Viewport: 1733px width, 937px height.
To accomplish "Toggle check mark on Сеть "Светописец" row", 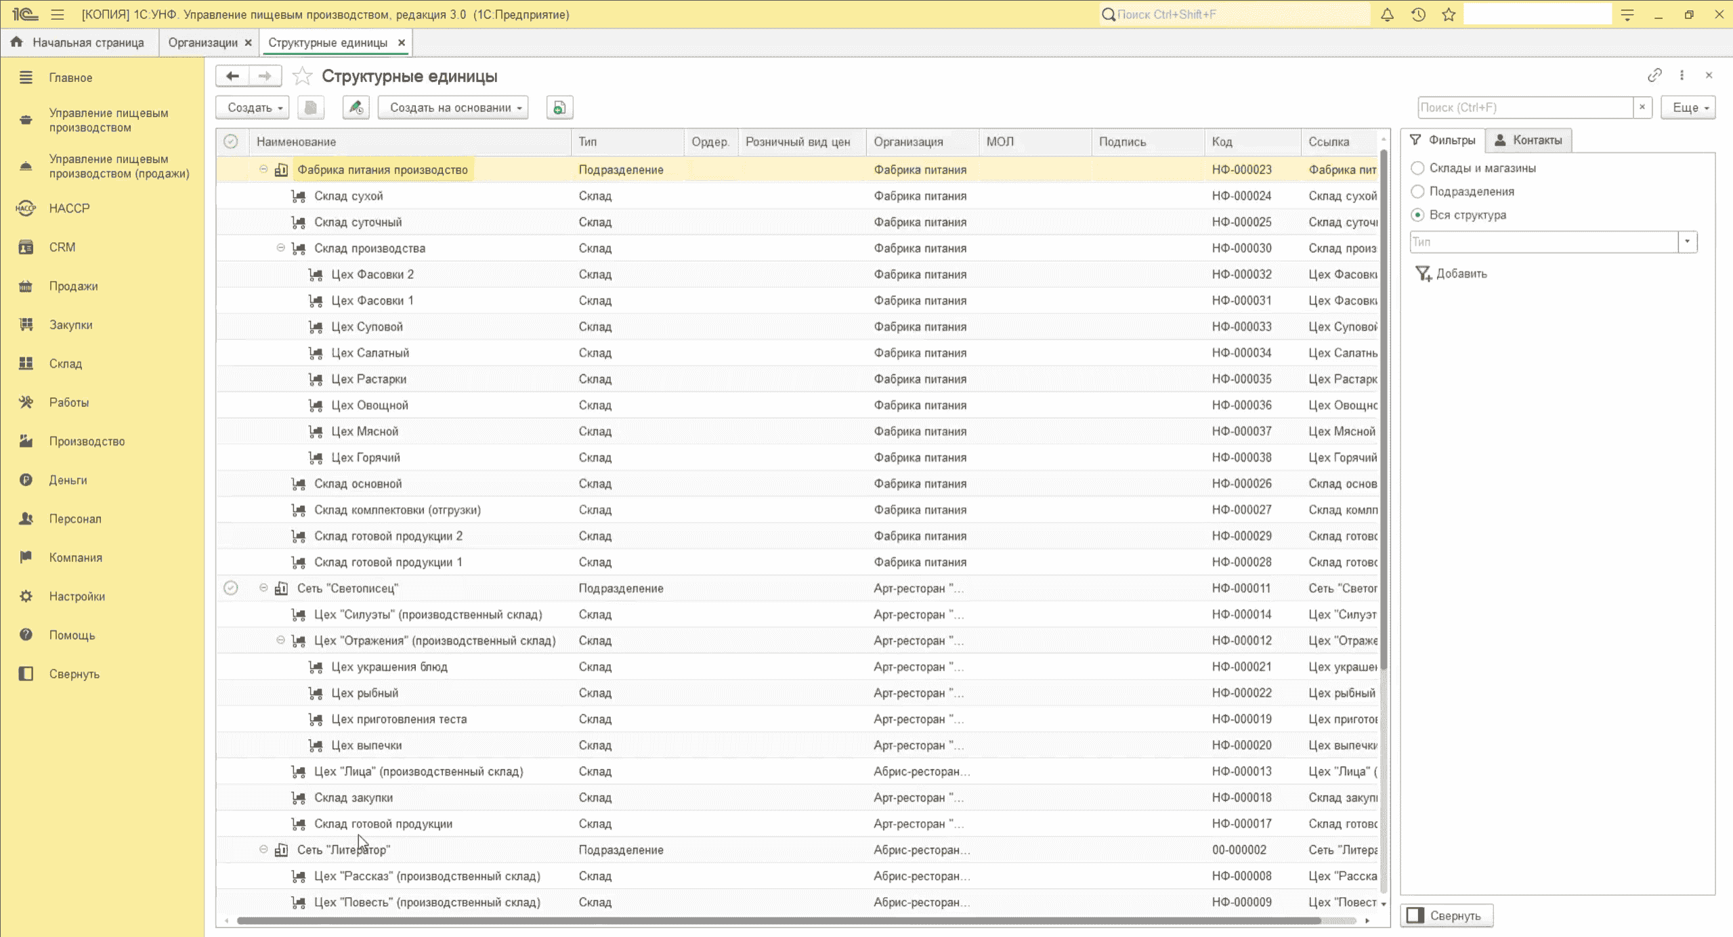I will pyautogui.click(x=231, y=588).
